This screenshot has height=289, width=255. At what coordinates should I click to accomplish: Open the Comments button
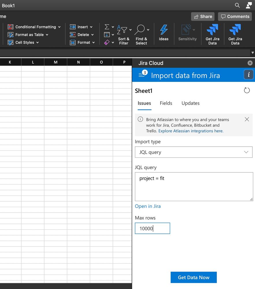click(235, 16)
